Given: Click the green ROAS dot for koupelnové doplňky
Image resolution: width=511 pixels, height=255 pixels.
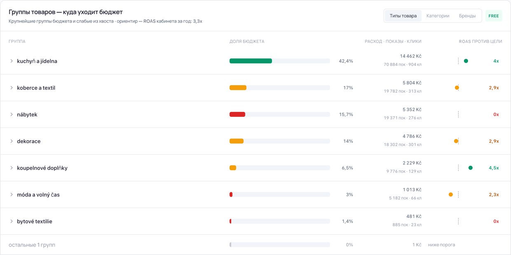Looking at the screenshot, I should (471, 168).
